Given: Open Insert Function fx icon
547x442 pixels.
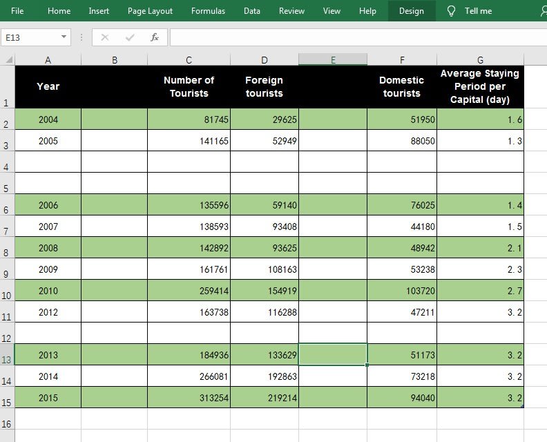Looking at the screenshot, I should tap(155, 37).
